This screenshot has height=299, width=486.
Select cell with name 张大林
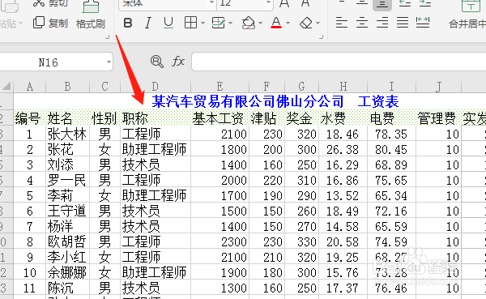(67, 134)
